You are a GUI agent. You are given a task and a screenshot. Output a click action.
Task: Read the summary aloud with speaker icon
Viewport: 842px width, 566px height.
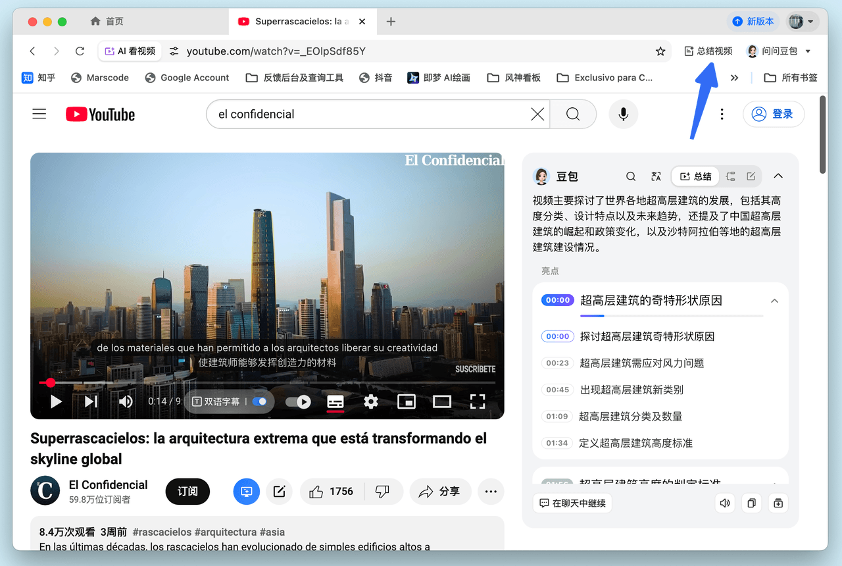pyautogui.click(x=725, y=503)
